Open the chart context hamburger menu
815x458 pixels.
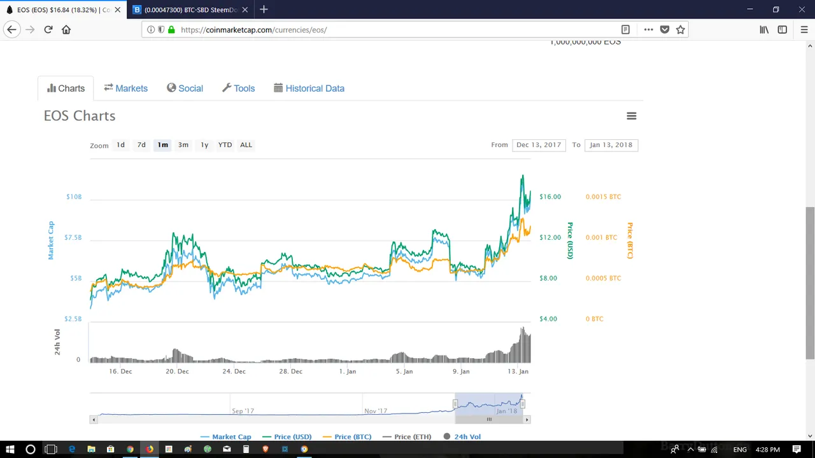pyautogui.click(x=632, y=116)
